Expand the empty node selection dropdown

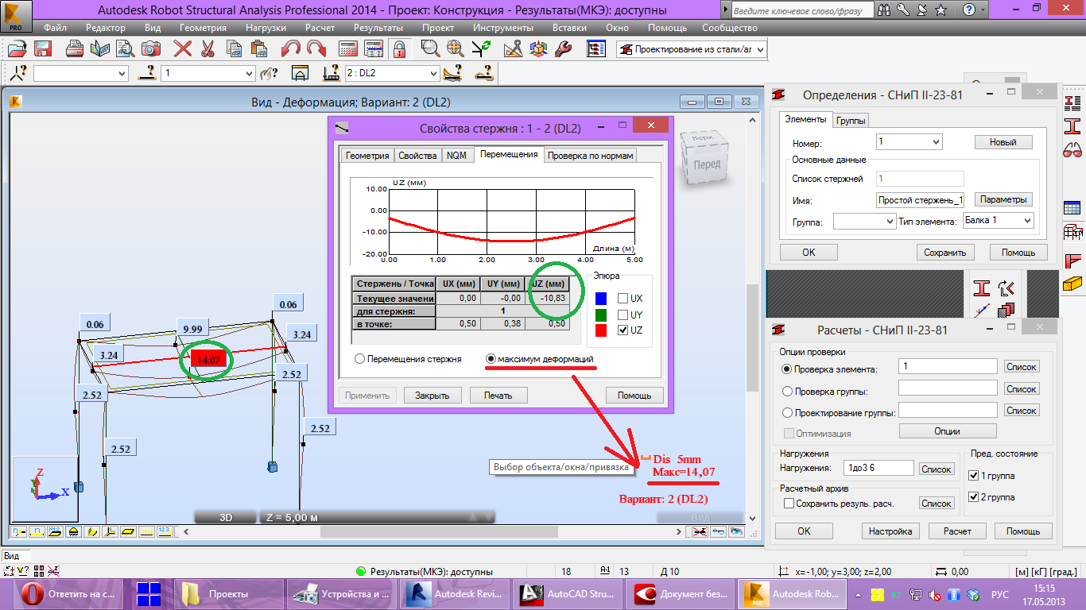(x=80, y=73)
